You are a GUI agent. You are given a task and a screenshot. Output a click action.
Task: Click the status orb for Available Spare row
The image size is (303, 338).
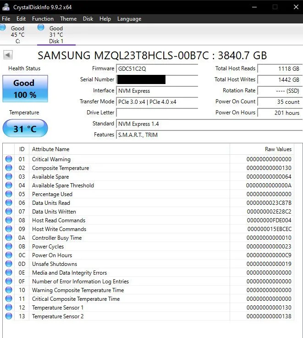click(9, 176)
